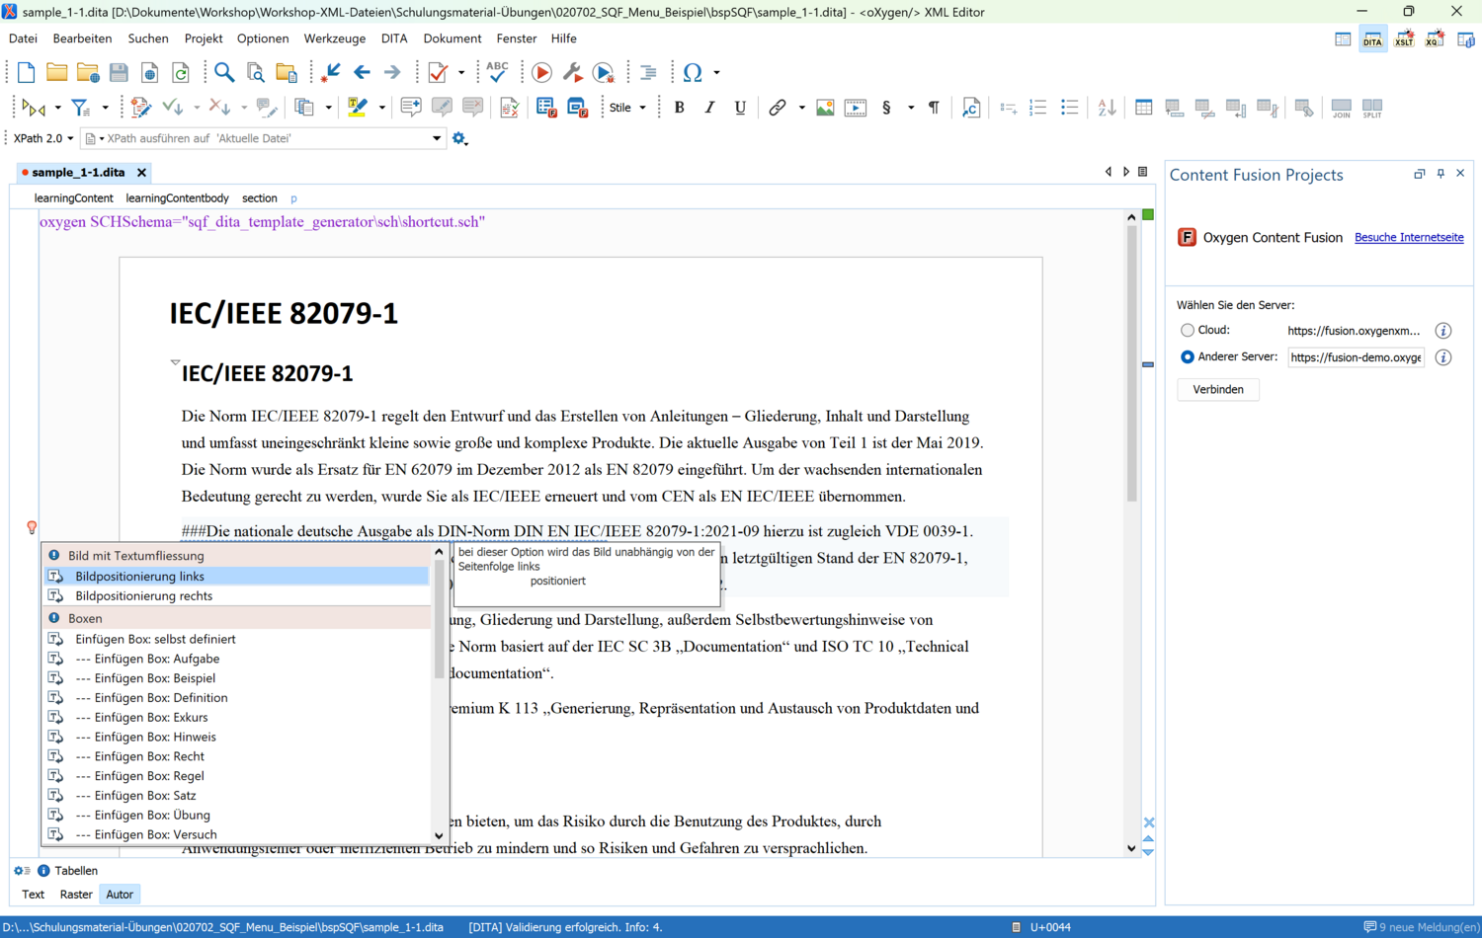The width and height of the screenshot is (1482, 938).
Task: Open the Omega special character inserter
Action: pyautogui.click(x=693, y=72)
